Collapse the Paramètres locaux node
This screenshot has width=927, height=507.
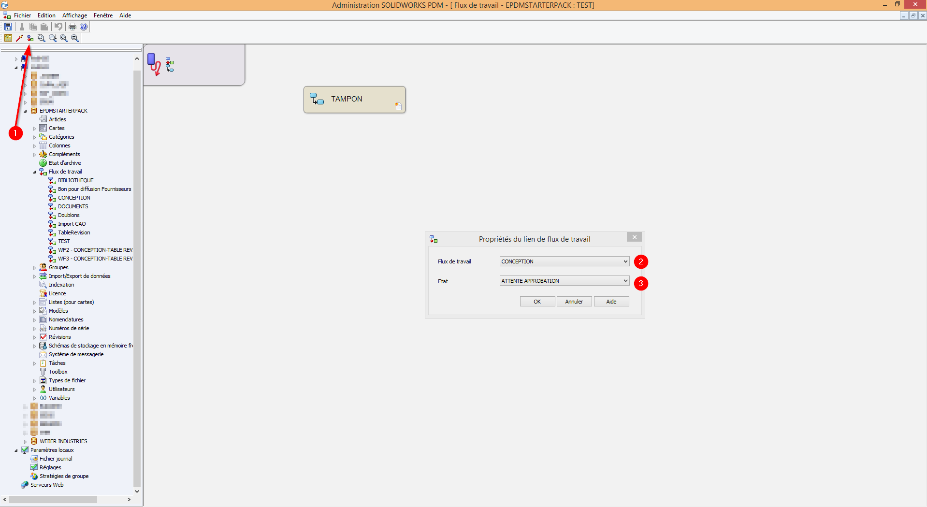[16, 450]
